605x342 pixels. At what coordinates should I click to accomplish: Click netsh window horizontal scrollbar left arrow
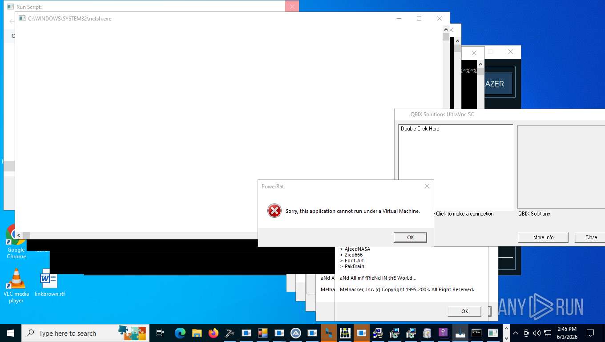point(19,235)
